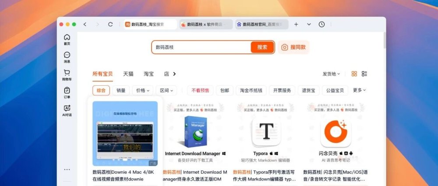Click the orange 搜索 button
Screen dimensions: 438x186
[262, 47]
